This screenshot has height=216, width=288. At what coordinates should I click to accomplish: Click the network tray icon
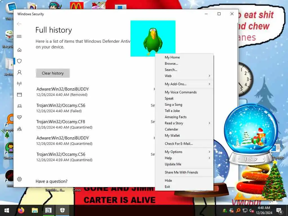pyautogui.click(x=245, y=210)
